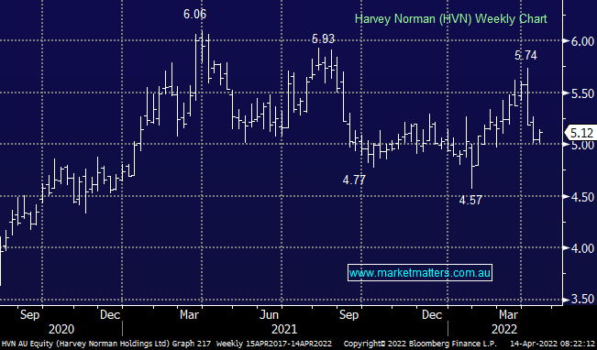Select the current price tag 5.12
Screen dimensions: 597x350
(x=581, y=133)
